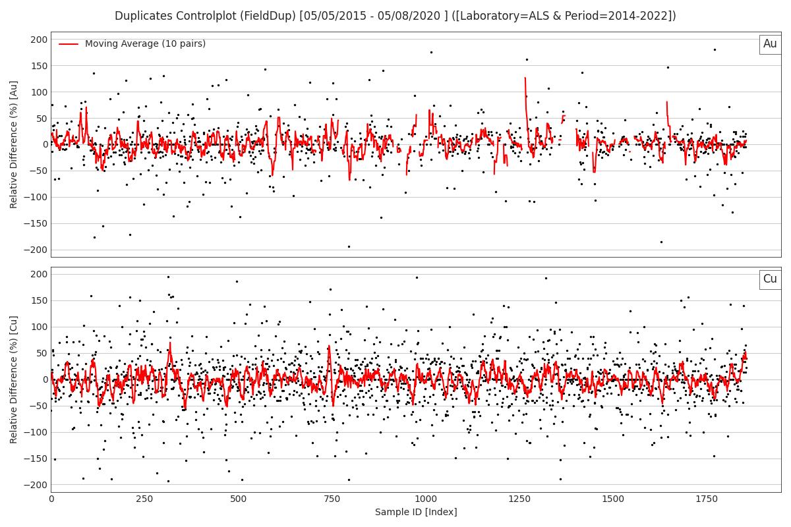Viewport: 791px width, 527px height.
Task: Select the "150" y-tick in the Cu panel
Action: pyautogui.click(x=40, y=300)
